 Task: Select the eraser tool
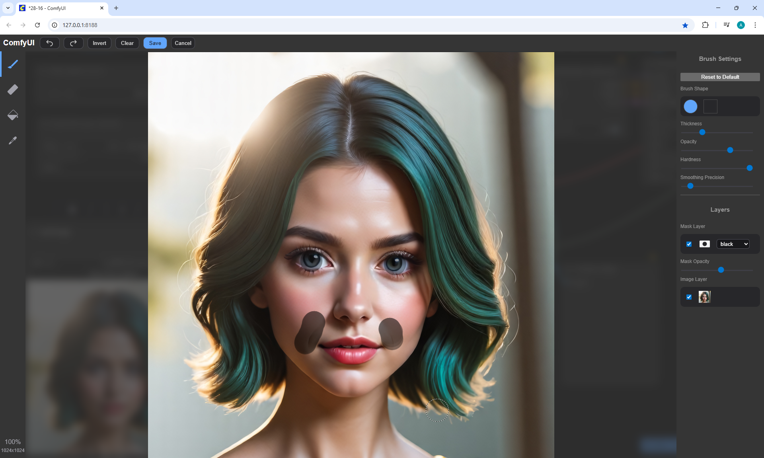[13, 90]
